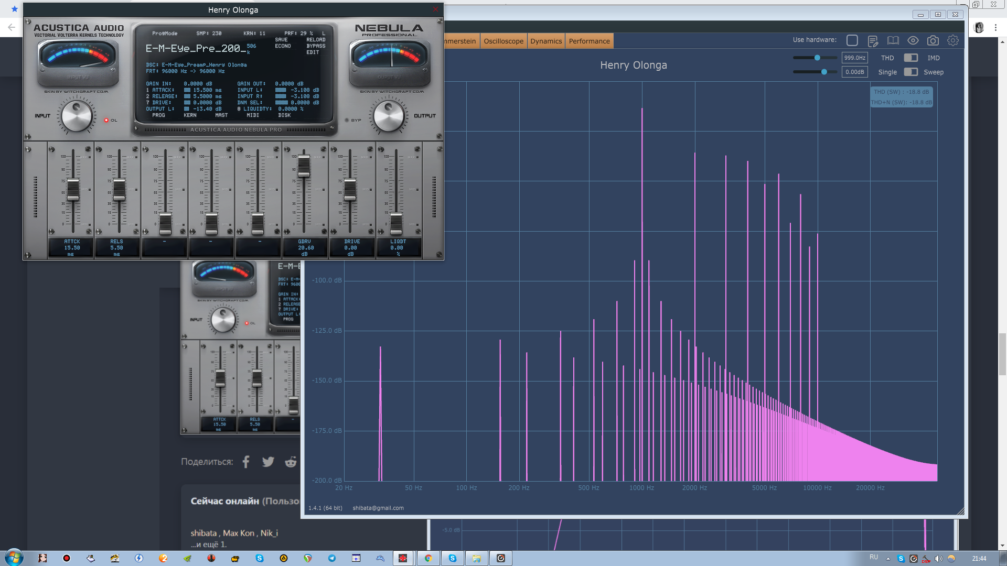The image size is (1007, 566).
Task: Share via Facebook icon
Action: [246, 462]
